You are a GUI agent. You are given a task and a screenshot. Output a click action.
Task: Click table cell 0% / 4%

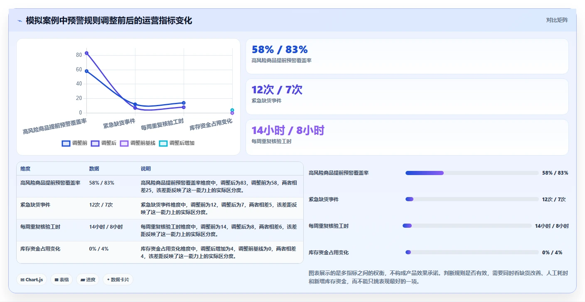[99, 249]
